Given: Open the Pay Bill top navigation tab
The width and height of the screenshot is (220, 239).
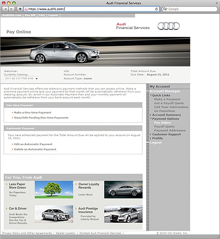Looking at the screenshot, I should pyautogui.click(x=30, y=15).
